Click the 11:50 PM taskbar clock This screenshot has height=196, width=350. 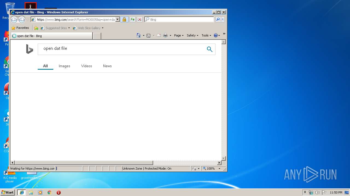(336, 192)
